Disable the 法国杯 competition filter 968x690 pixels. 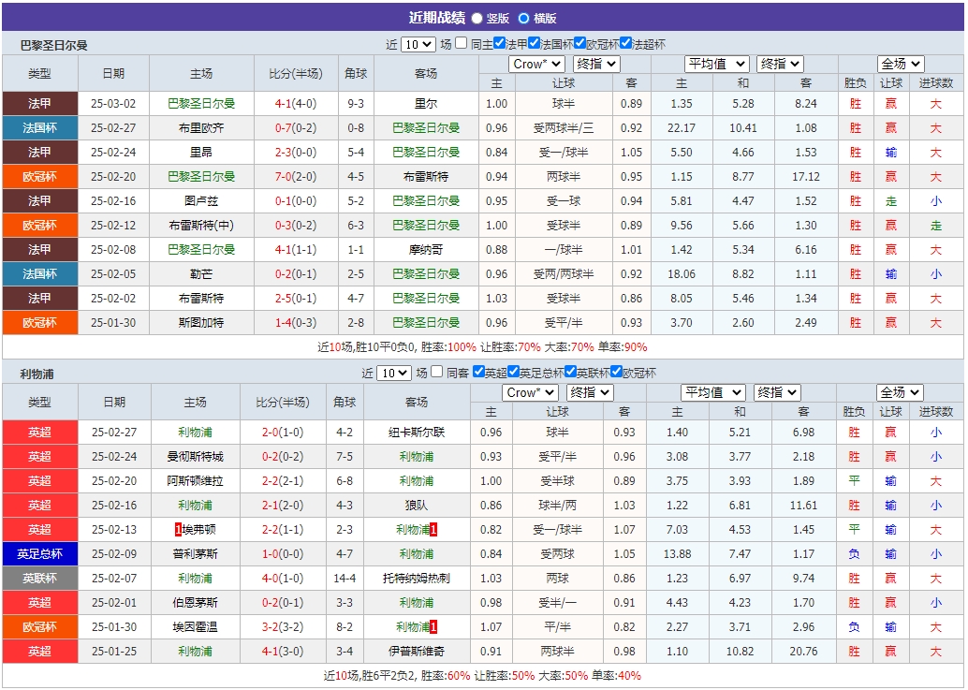533,42
